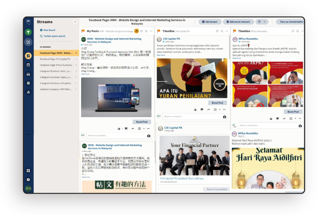Boost Post for Yuran Penilaian post
The height and width of the screenshot is (215, 328).
pos(217,103)
